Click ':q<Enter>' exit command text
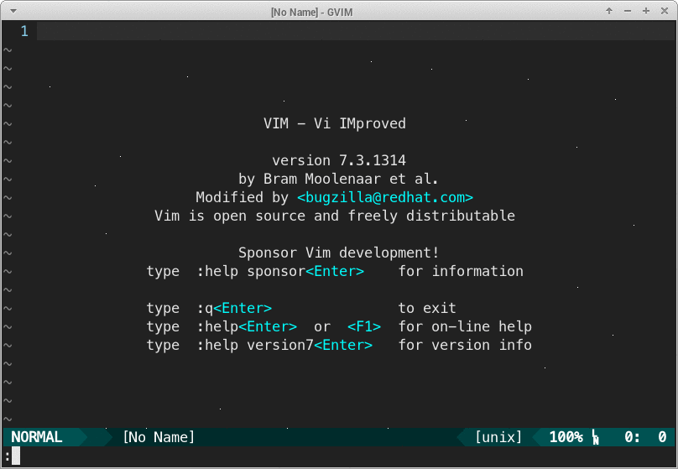The image size is (678, 469). coord(234,308)
